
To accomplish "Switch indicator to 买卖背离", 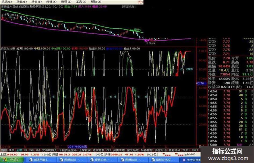I will (x=119, y=150).
